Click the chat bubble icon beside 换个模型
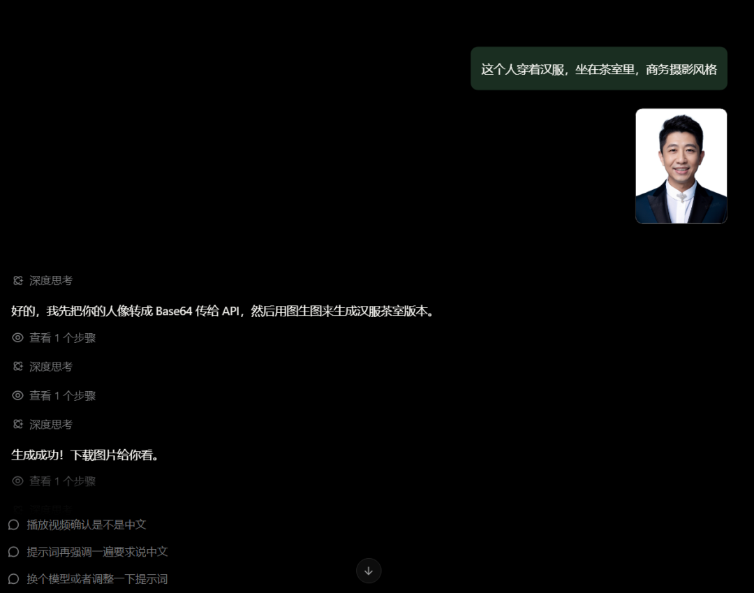This screenshot has height=593, width=754. tap(13, 578)
